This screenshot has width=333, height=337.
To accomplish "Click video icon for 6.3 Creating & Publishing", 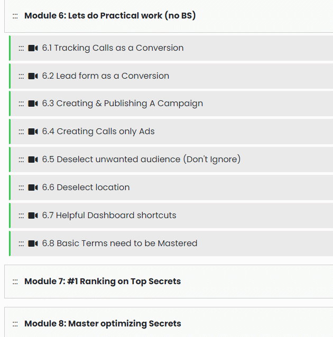I will pyautogui.click(x=33, y=104).
